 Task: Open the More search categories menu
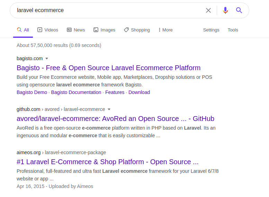(165, 30)
